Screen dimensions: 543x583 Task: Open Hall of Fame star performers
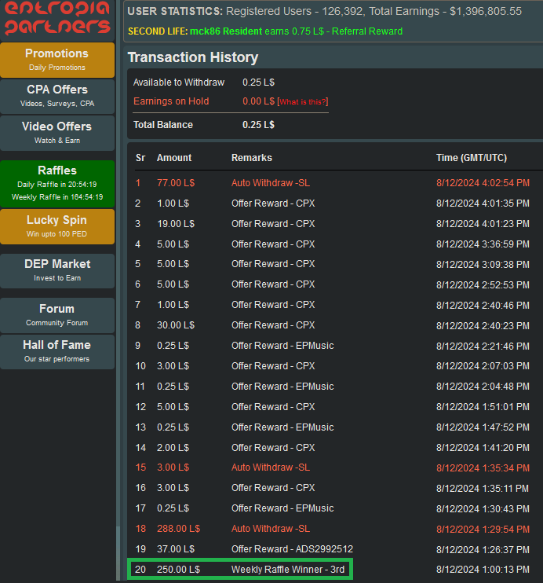point(57,351)
